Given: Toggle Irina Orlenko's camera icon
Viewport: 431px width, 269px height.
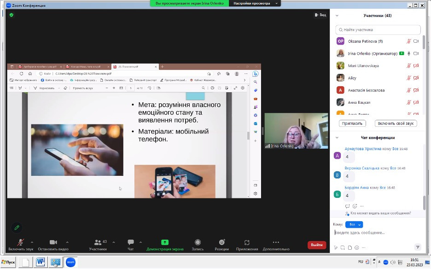Looking at the screenshot, I should (416, 53).
